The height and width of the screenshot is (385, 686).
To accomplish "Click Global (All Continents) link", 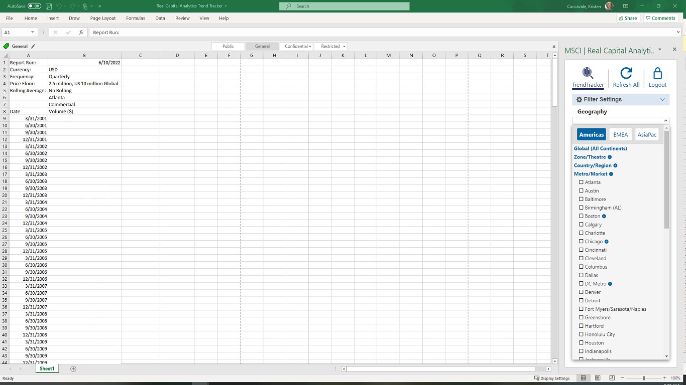I will point(601,148).
